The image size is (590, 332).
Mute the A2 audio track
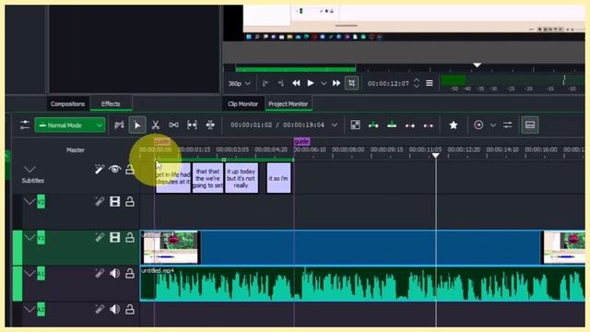(x=114, y=310)
